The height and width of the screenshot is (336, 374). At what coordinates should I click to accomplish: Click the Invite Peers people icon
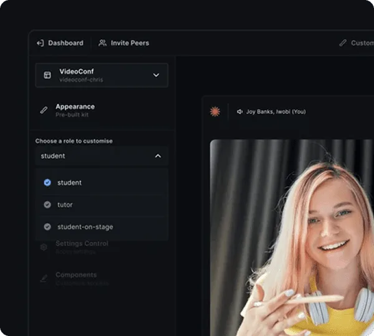103,43
